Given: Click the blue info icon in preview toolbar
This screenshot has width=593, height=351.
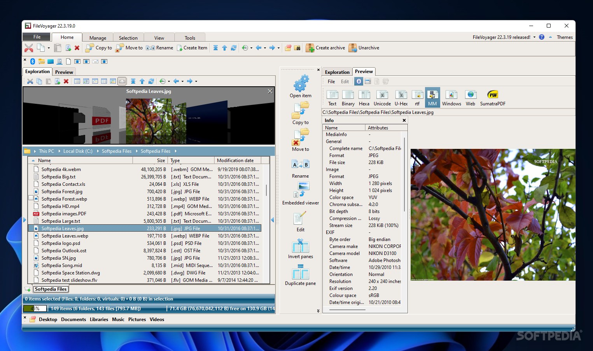Looking at the screenshot, I should [359, 81].
